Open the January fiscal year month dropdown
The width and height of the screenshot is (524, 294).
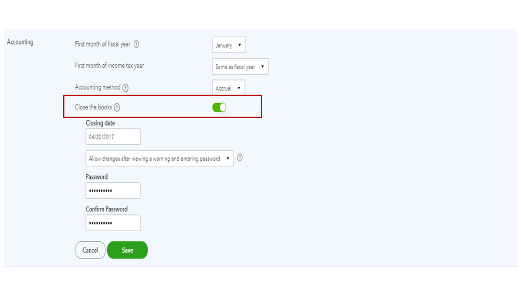click(x=229, y=45)
